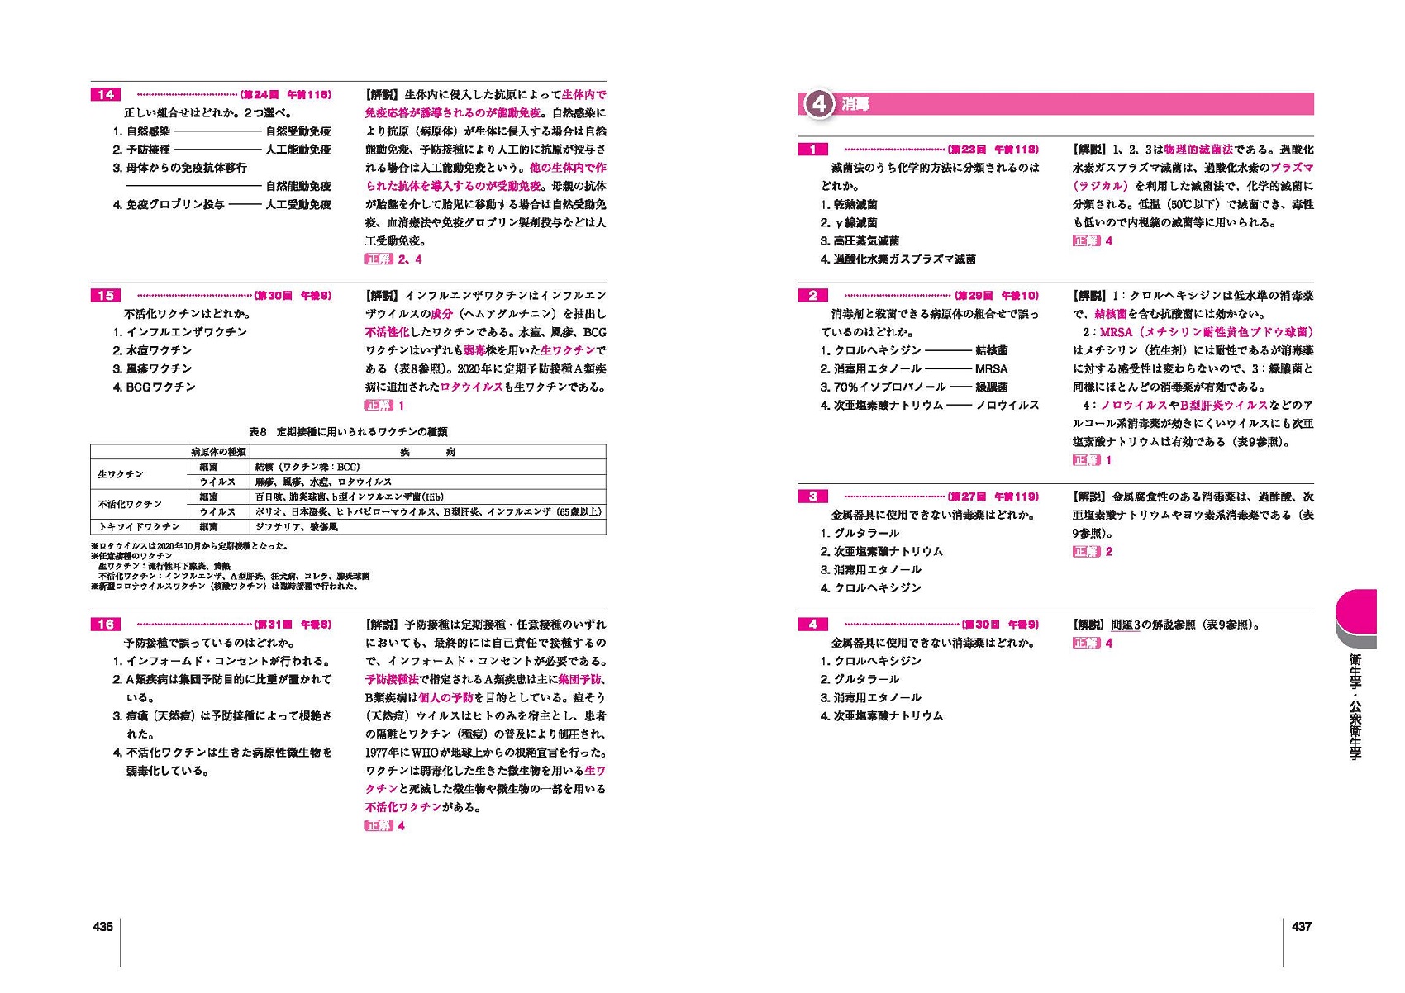Click table column header 病原体の種類
The image size is (1405, 993).
(218, 452)
